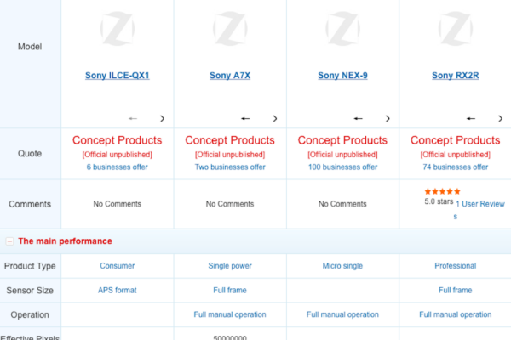Viewport: 511px width, 340px height.
Task: Open the 74 businesses offer link
Action: 456,167
